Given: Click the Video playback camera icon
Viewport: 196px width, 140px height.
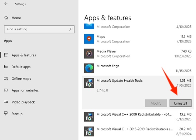Looking at the screenshot, I should tap(6, 102).
